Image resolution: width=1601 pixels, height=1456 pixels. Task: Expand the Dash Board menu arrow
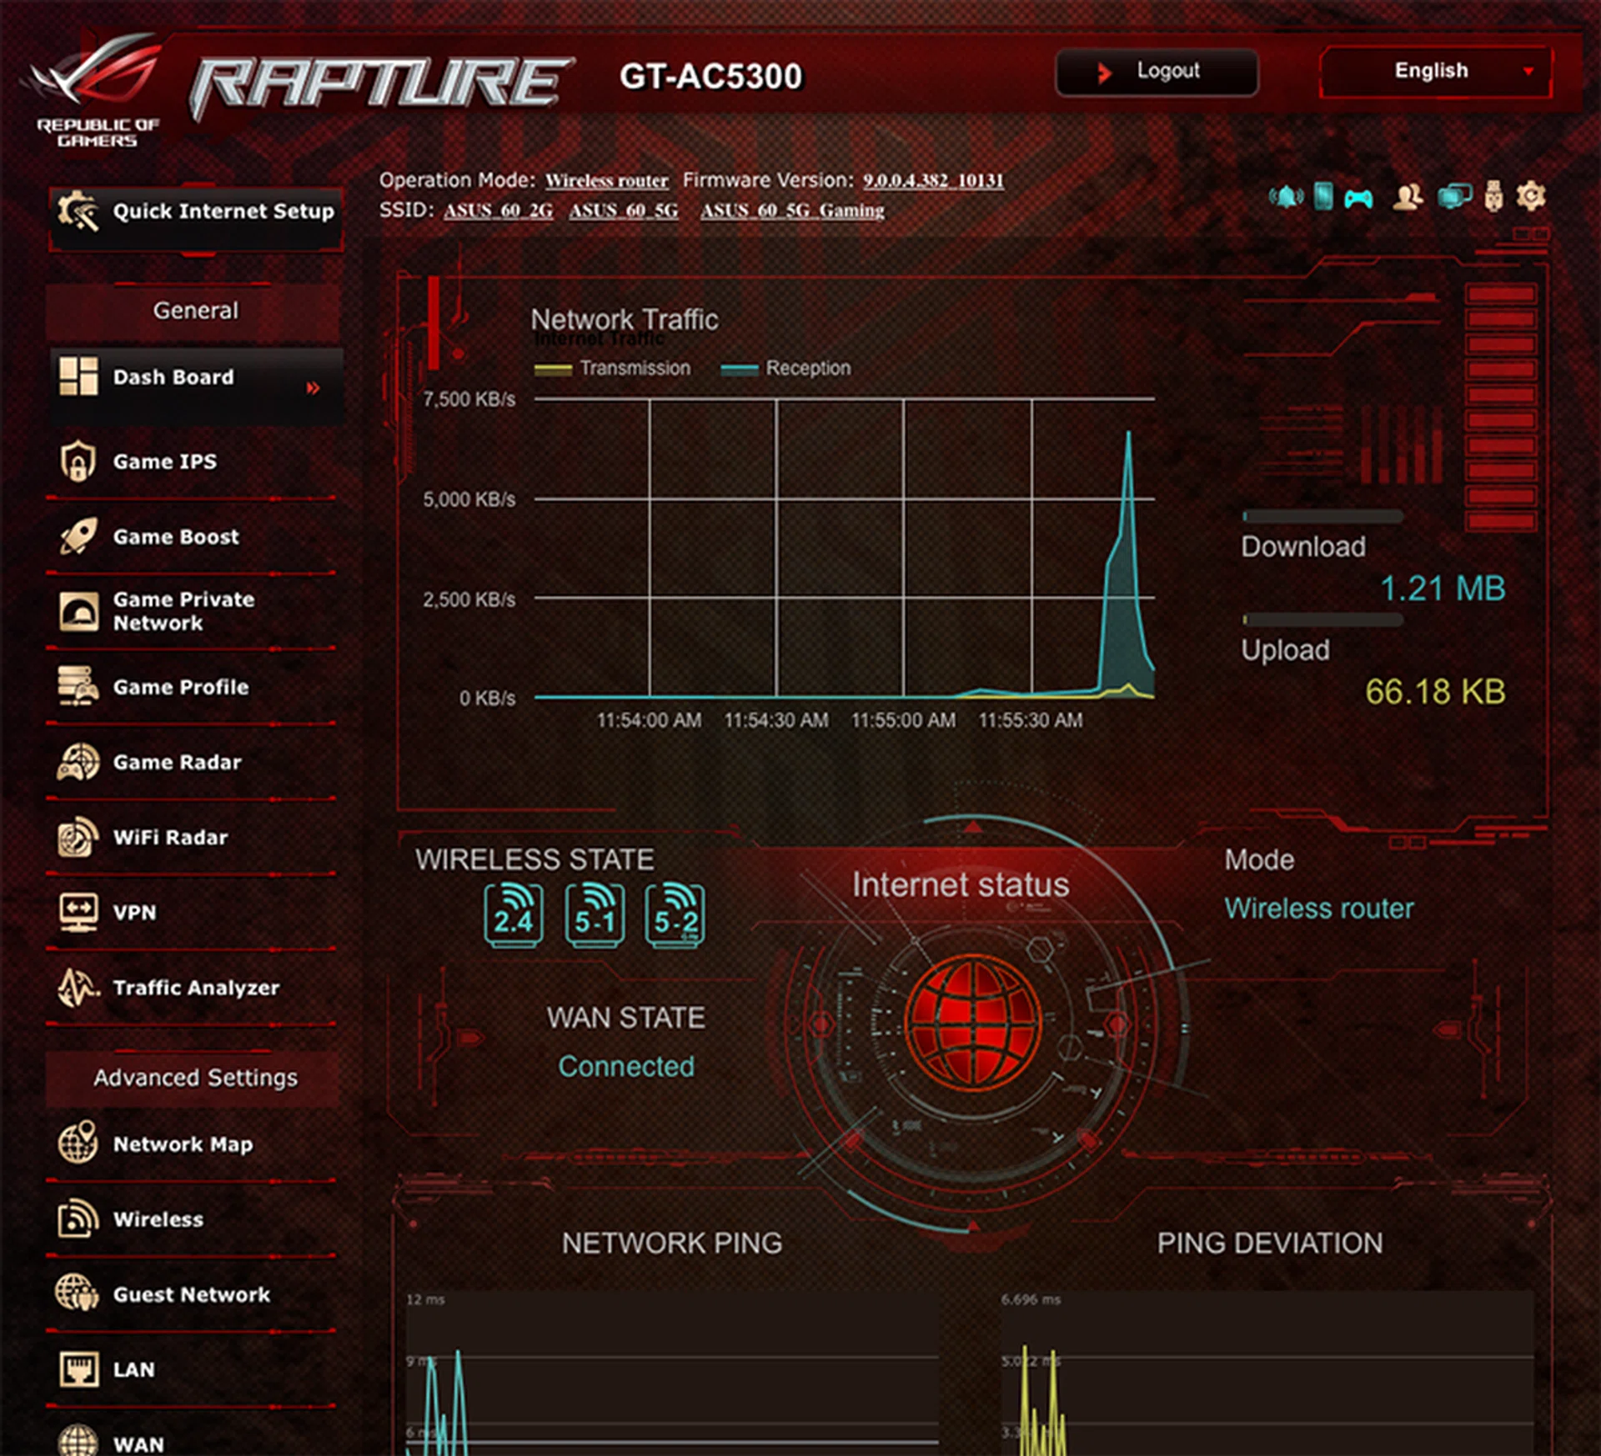(x=313, y=388)
